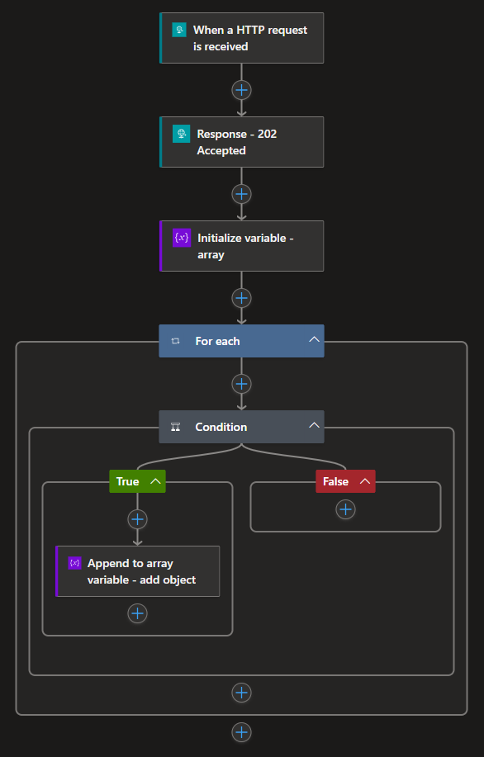
Task: Add new step after the For each loop
Action: pos(241,732)
